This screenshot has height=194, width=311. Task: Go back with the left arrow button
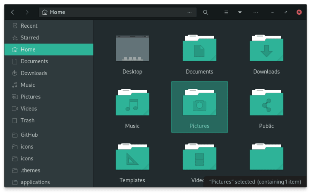[x=13, y=12]
